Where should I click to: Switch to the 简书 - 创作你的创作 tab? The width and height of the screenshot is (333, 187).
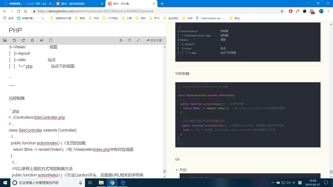click(x=79, y=4)
